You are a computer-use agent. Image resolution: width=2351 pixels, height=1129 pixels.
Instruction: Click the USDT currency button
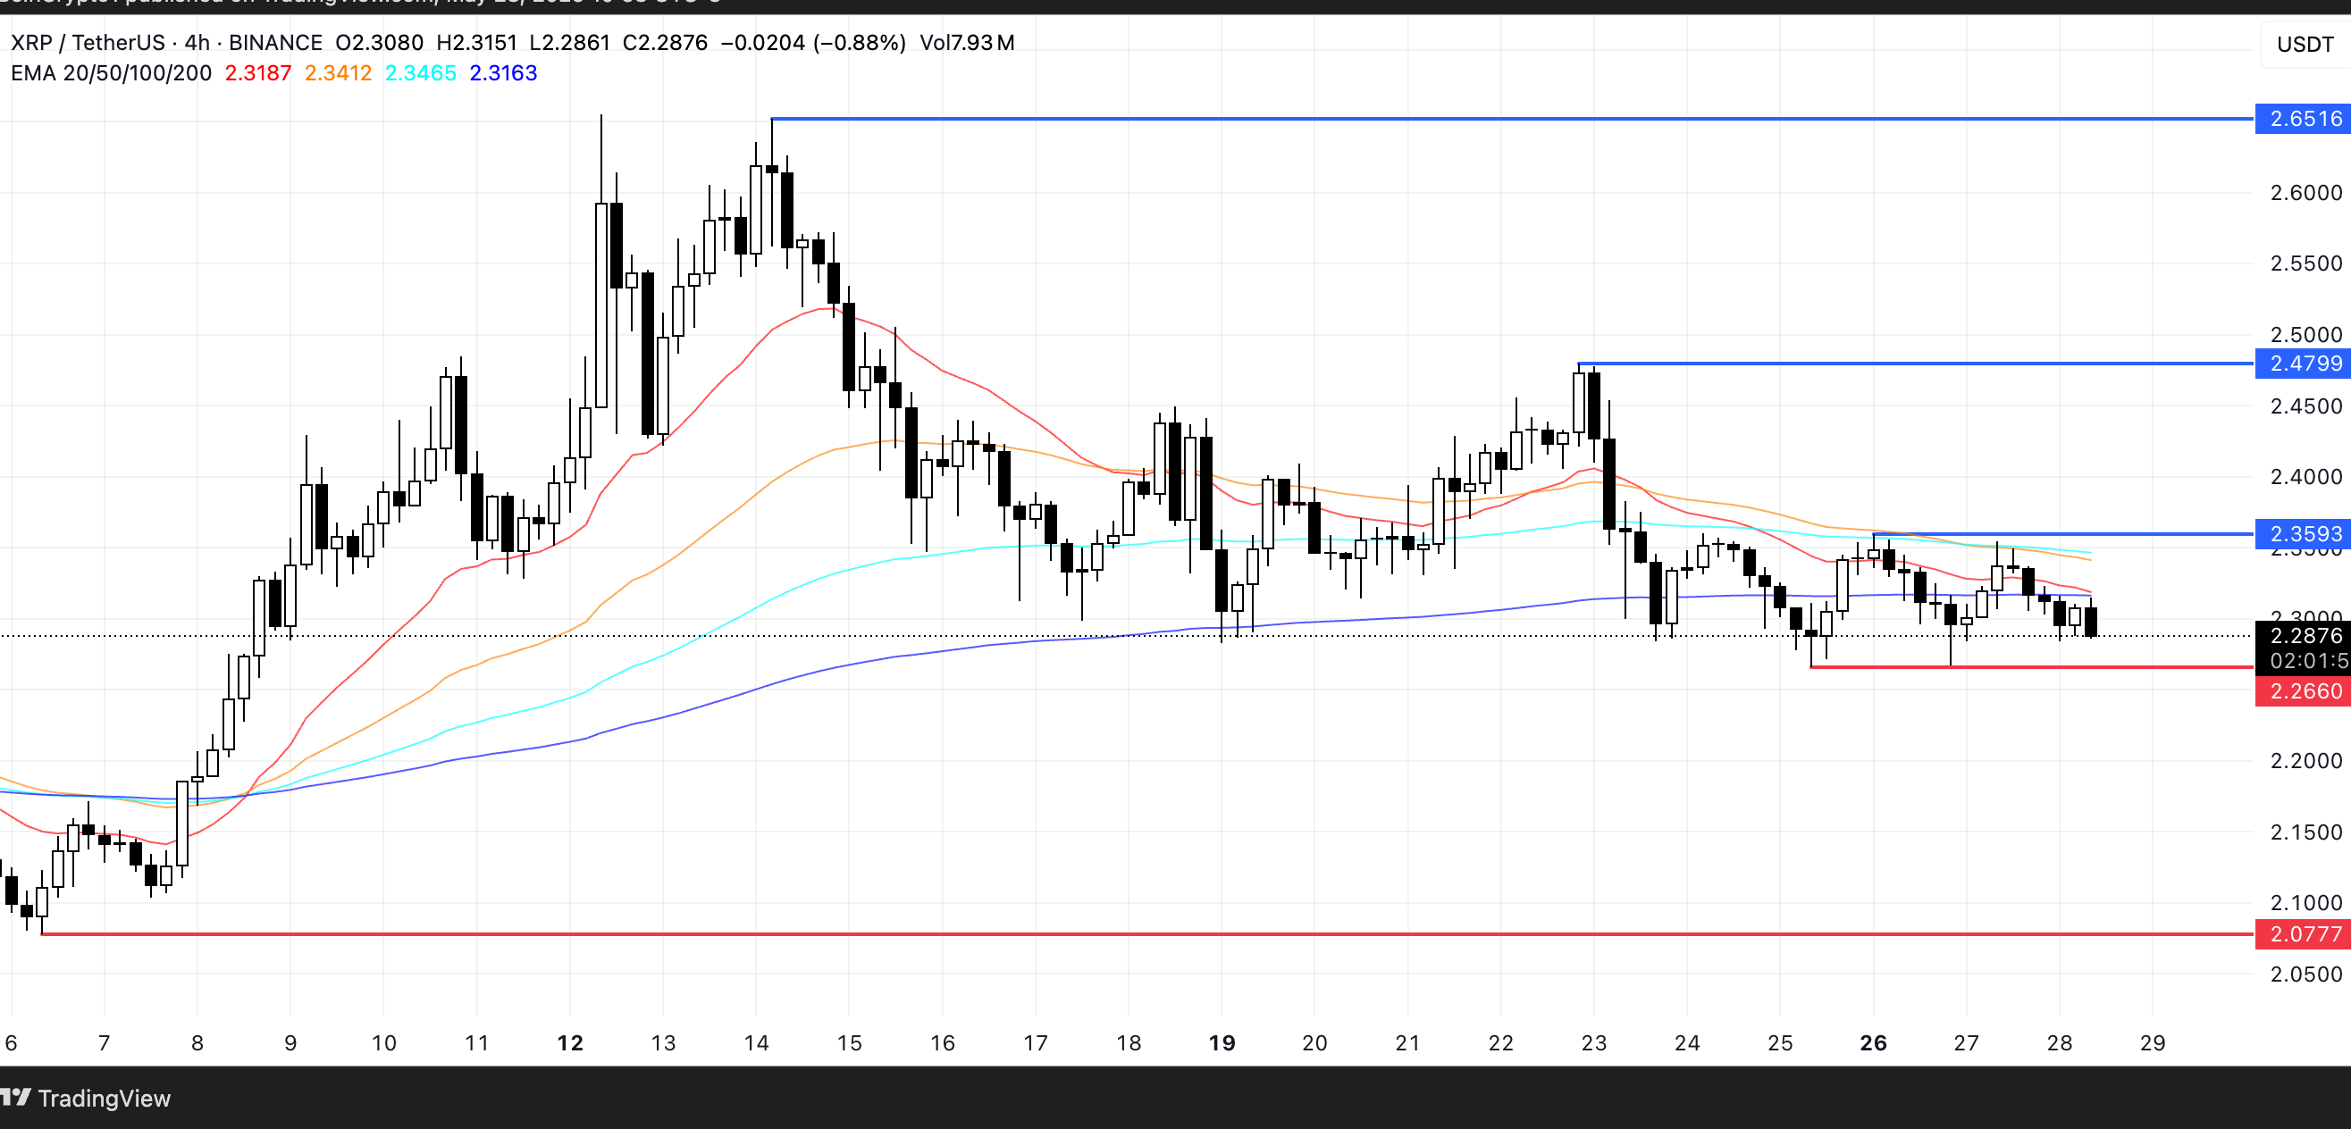2305,44
